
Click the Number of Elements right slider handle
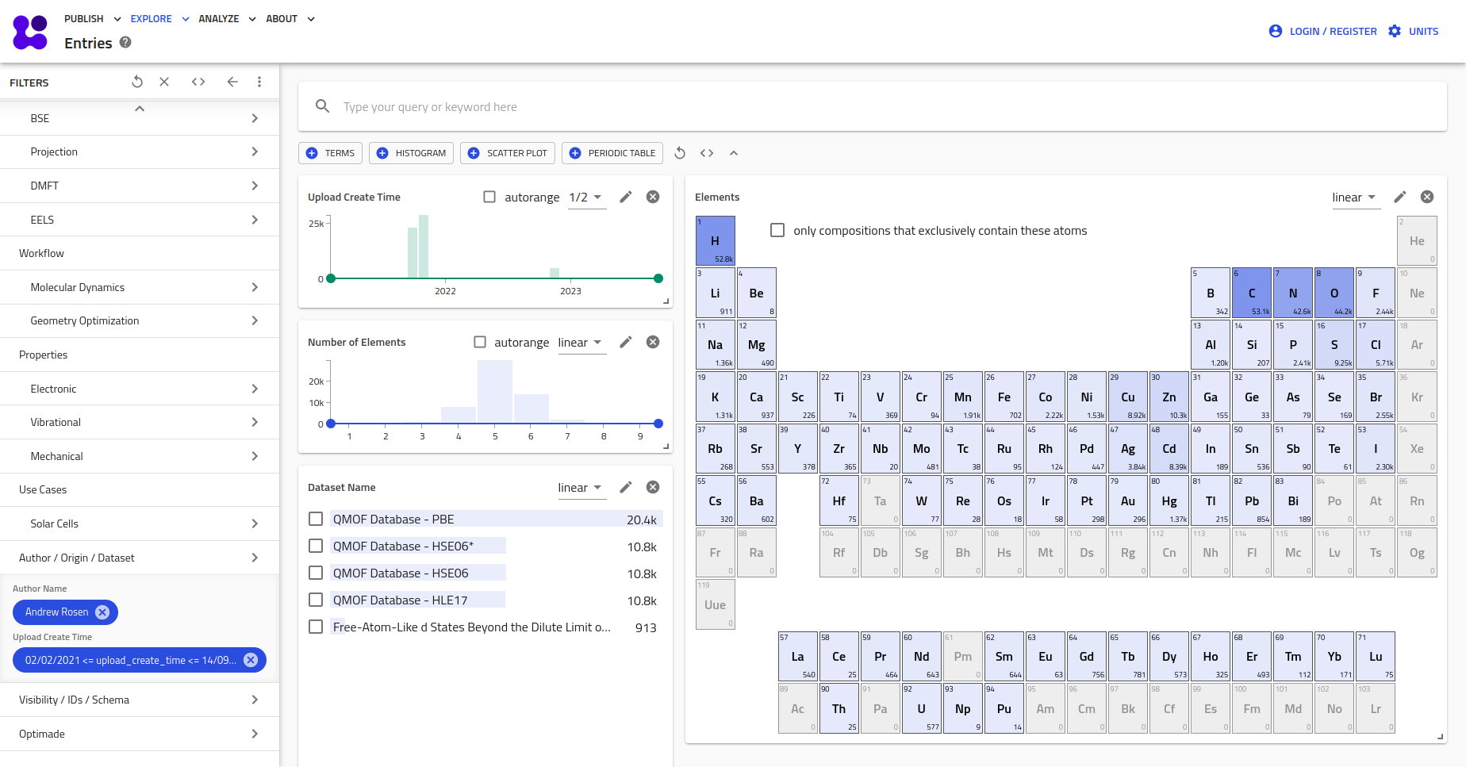coord(658,424)
